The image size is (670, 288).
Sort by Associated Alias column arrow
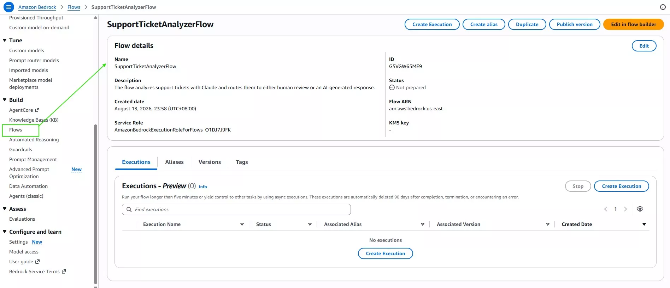point(423,224)
